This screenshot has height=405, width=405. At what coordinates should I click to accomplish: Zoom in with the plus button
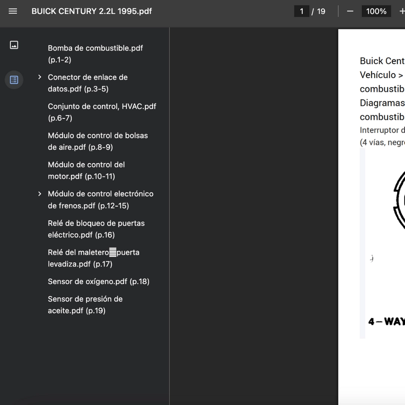click(x=402, y=11)
